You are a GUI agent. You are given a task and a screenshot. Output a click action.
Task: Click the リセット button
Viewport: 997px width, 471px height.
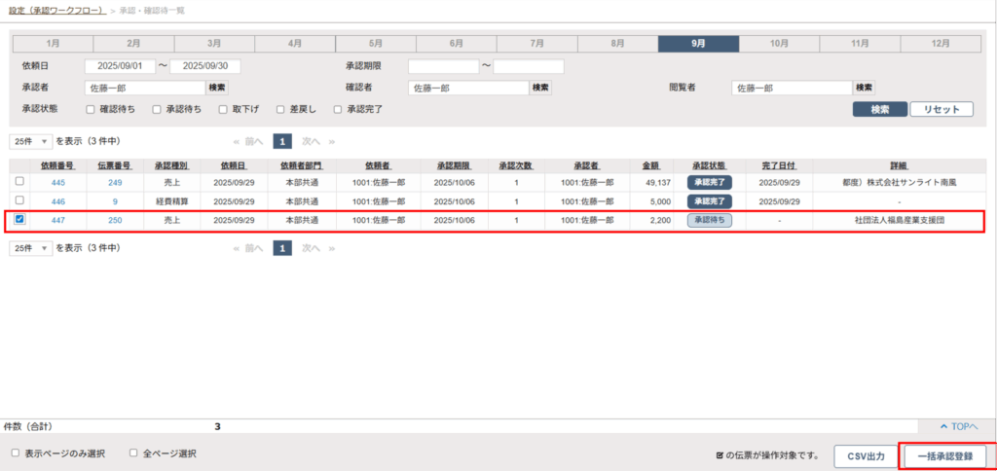(942, 109)
